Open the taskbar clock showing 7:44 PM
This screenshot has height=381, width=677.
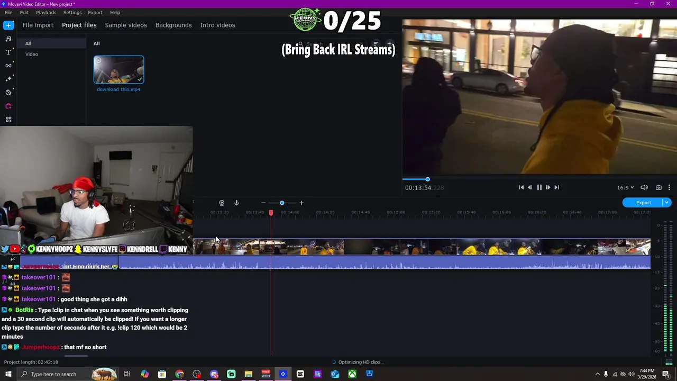pos(647,374)
